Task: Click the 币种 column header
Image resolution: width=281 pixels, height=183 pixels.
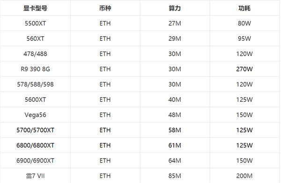Action: (x=105, y=8)
